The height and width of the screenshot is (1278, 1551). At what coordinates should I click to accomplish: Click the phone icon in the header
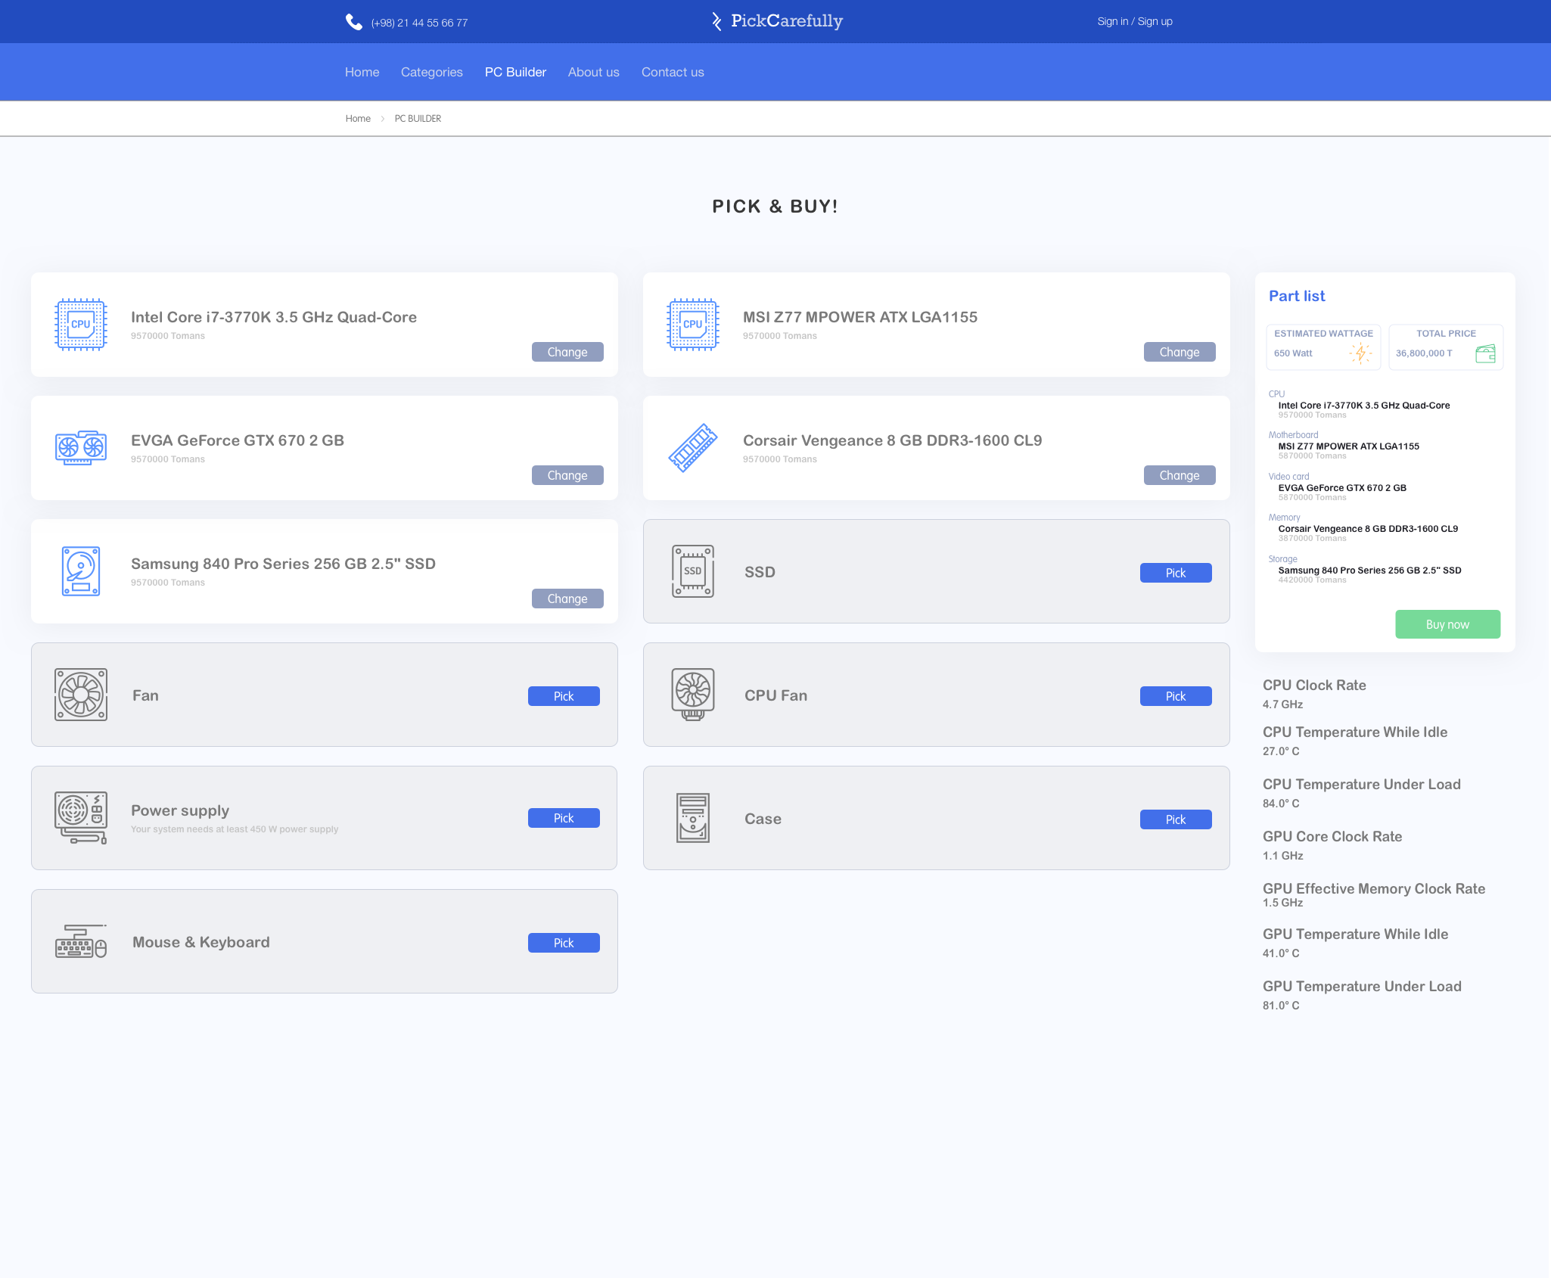coord(353,22)
